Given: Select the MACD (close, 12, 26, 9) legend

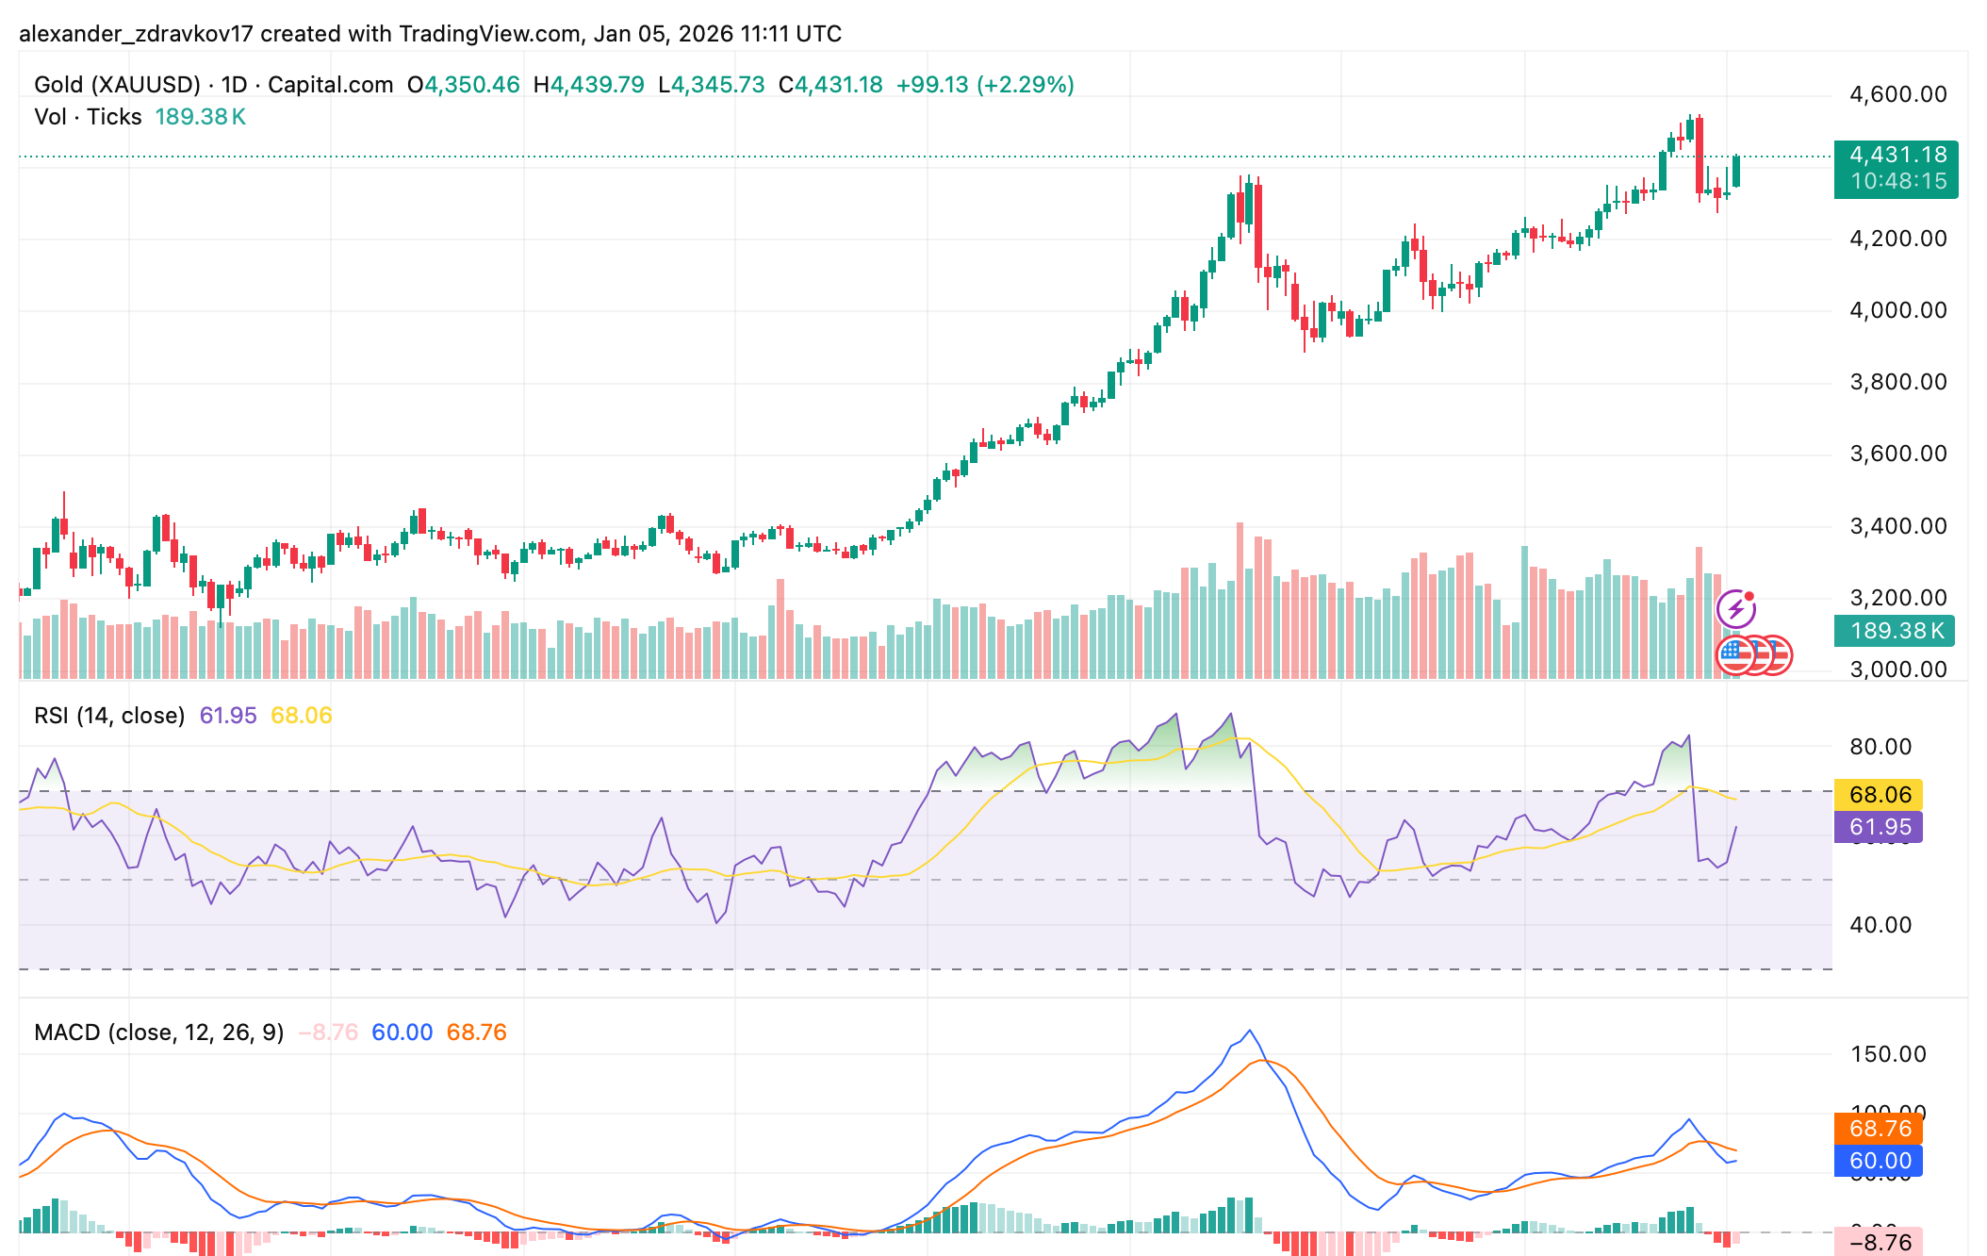Looking at the screenshot, I should coord(158,1033).
